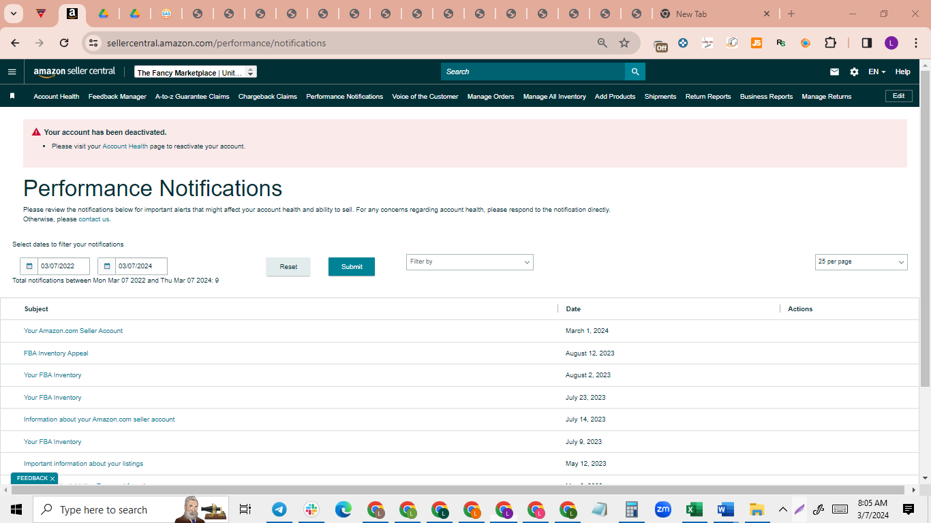Open the FBA Inventory Appeal notification

click(56, 353)
